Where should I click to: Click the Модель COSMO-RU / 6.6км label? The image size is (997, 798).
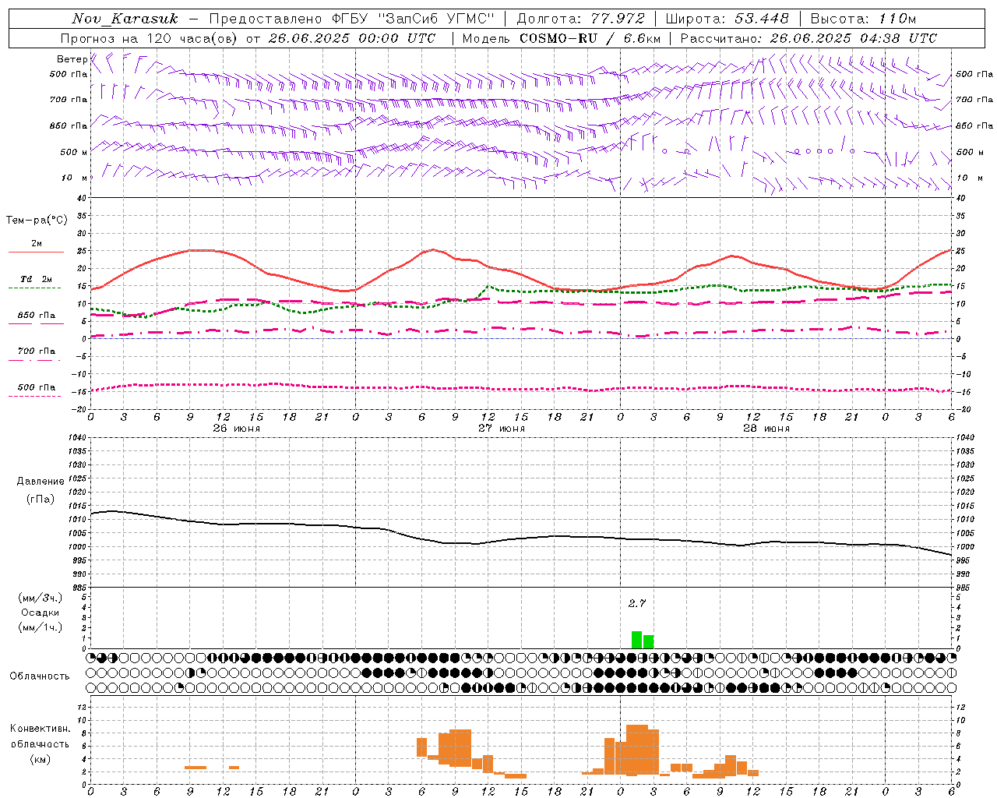(561, 38)
